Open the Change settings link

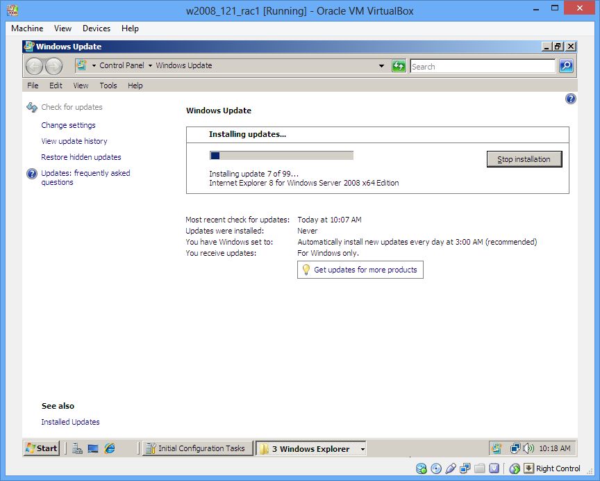(x=68, y=125)
